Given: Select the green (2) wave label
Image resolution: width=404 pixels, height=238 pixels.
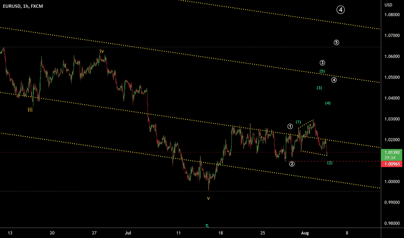Looking at the screenshot, I should click(330, 163).
